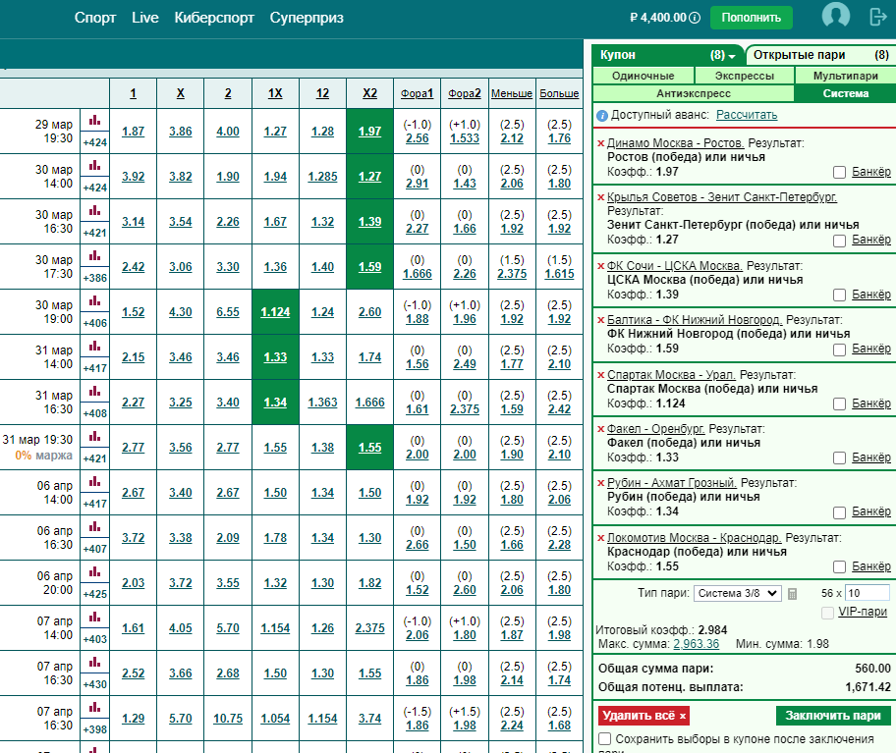This screenshot has width=896, height=753.
Task: Open the Спорт menu
Action: pyautogui.click(x=95, y=18)
